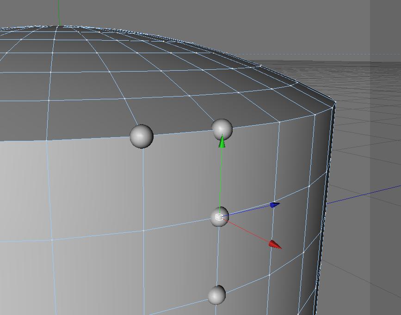Select the sphere left of the green arrow tip
This screenshot has width=401, height=315.
(x=142, y=136)
